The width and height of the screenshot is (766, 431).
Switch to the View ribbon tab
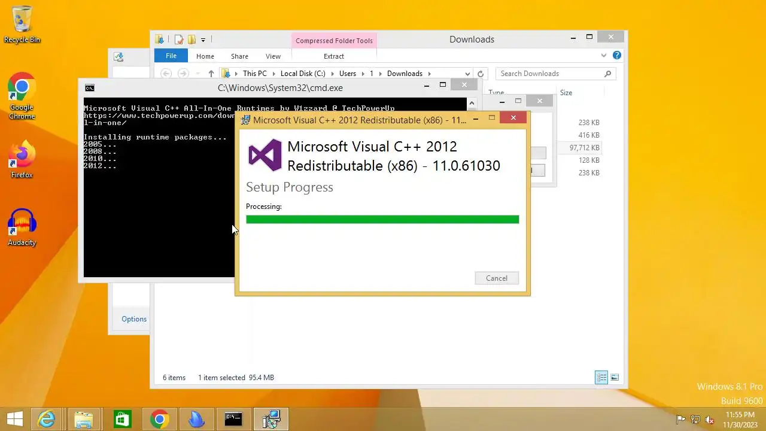(x=273, y=56)
